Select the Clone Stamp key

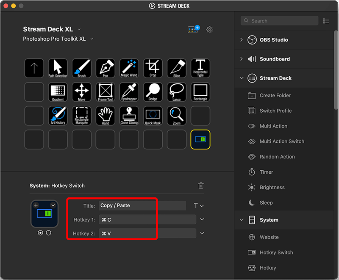(x=129, y=116)
